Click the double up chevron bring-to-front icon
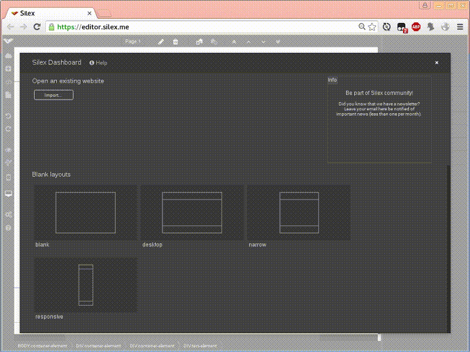This screenshot has width=470, height=352. click(234, 42)
